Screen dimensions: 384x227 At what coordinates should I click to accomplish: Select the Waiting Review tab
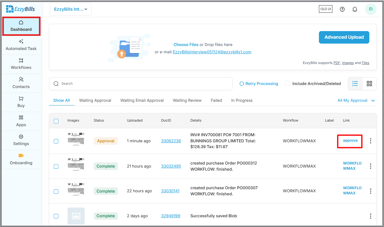tap(187, 100)
